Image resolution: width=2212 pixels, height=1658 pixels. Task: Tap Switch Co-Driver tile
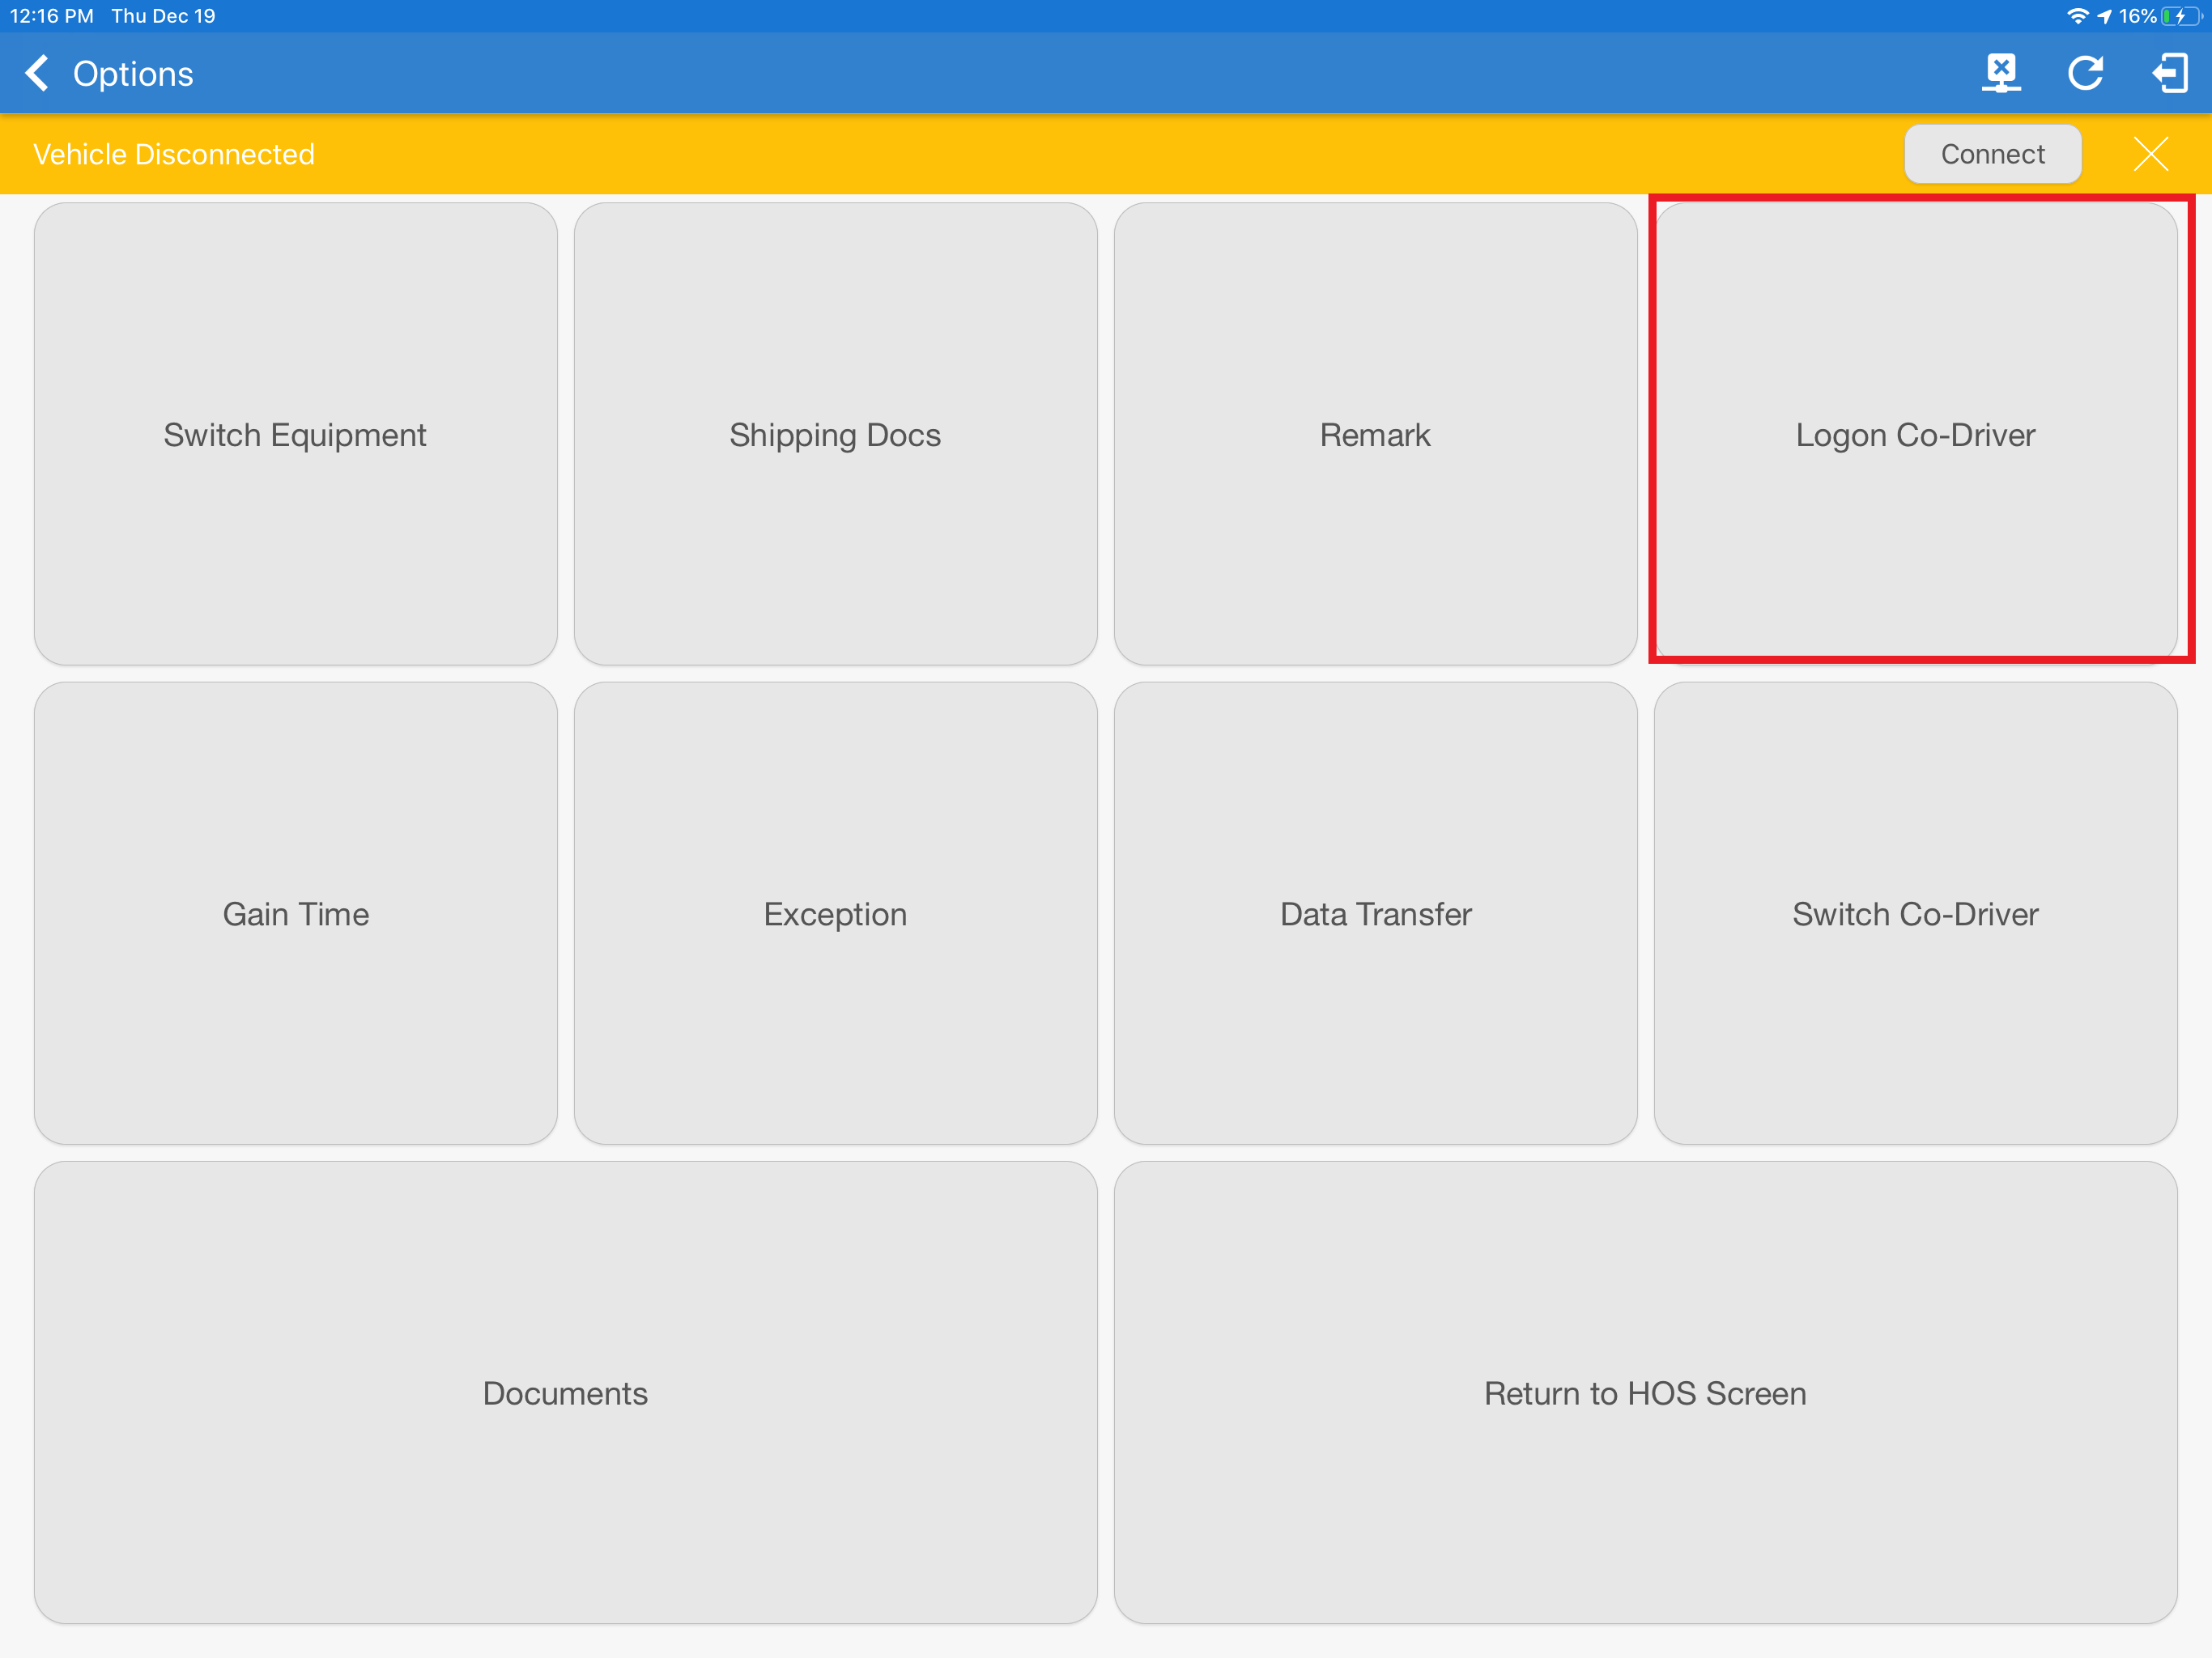(x=1915, y=913)
